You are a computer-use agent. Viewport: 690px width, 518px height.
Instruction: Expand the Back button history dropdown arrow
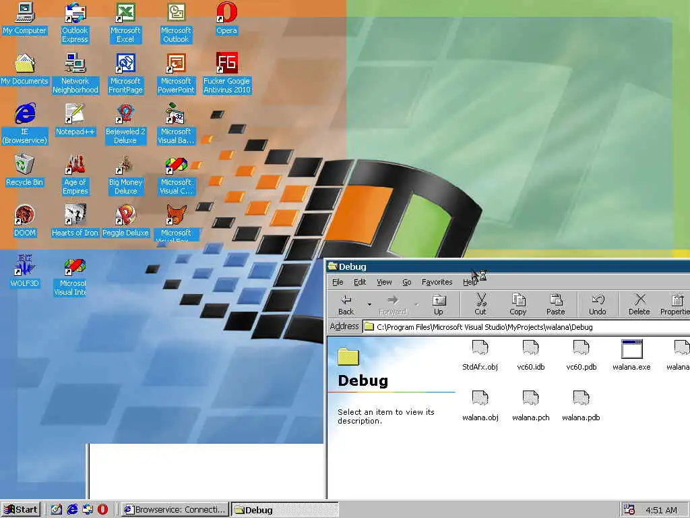[369, 304]
